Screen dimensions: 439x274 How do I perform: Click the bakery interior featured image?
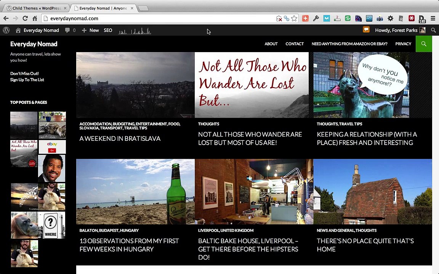pos(254,192)
